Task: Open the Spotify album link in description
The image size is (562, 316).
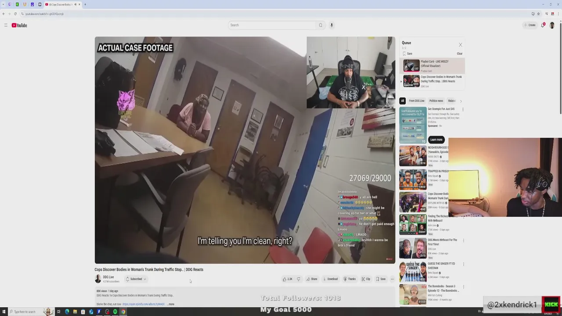Action: [144, 304]
